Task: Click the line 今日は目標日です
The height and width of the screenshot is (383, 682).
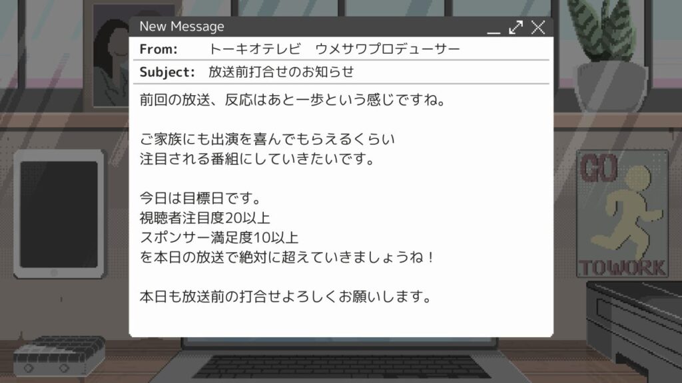Action: (200, 198)
